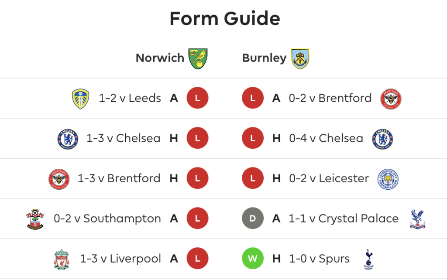Viewport: 447px width, 280px height.
Task: Click the Burnley club crest
Action: 300,59
